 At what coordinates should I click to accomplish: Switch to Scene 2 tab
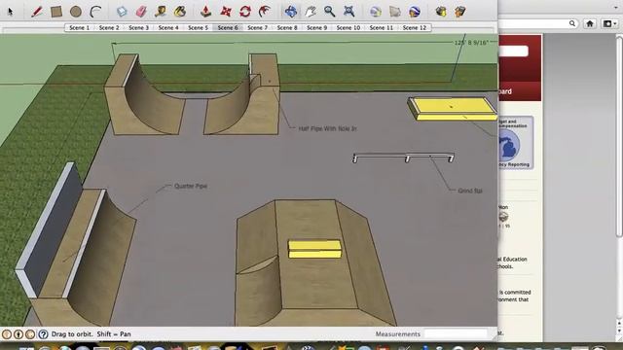(x=109, y=28)
